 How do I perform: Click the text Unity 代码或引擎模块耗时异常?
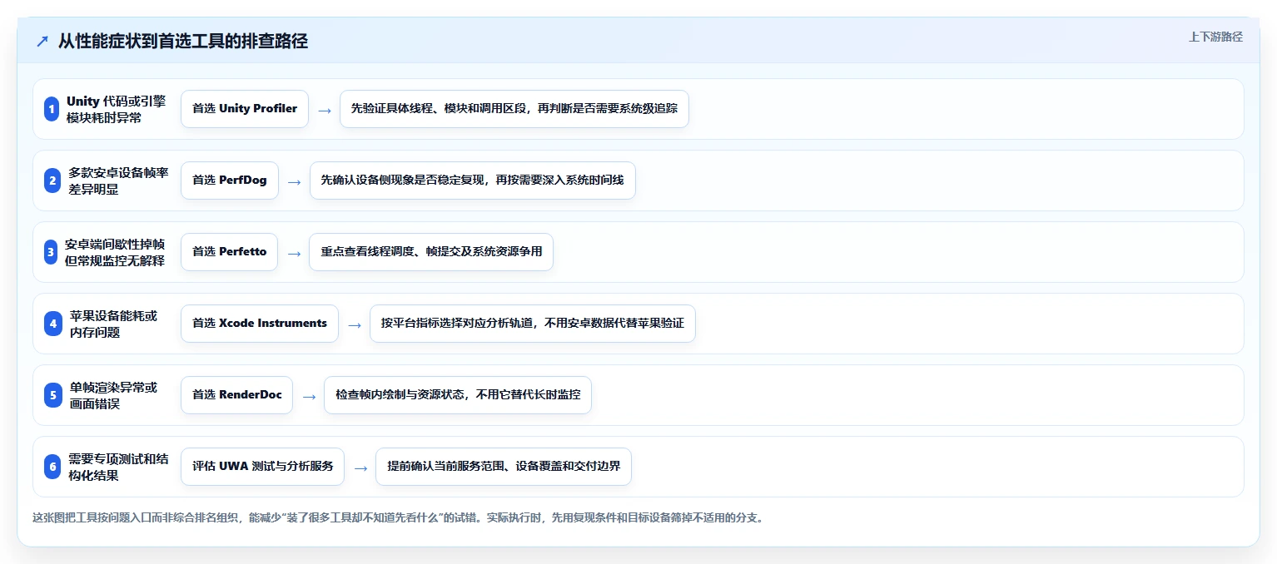(117, 109)
